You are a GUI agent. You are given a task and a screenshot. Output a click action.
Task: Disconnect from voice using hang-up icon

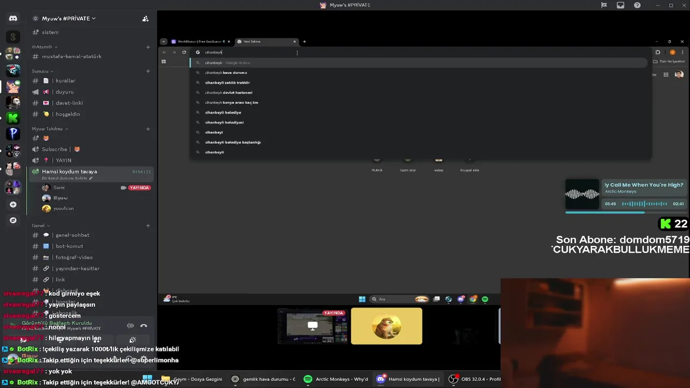pyautogui.click(x=143, y=325)
